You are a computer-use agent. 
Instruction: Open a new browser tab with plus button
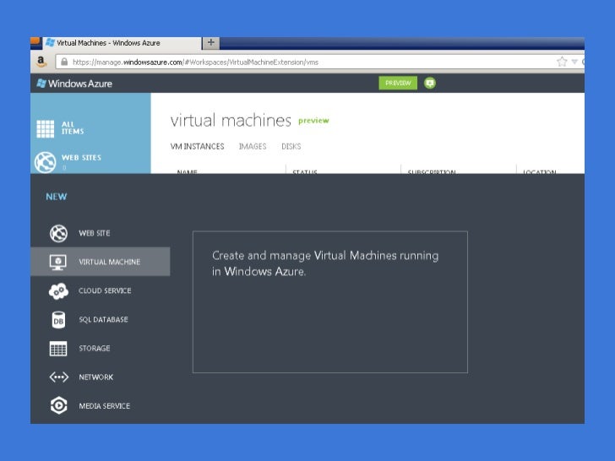(x=211, y=42)
